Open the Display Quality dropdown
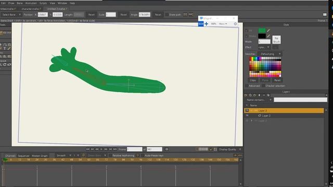 (x=230, y=149)
